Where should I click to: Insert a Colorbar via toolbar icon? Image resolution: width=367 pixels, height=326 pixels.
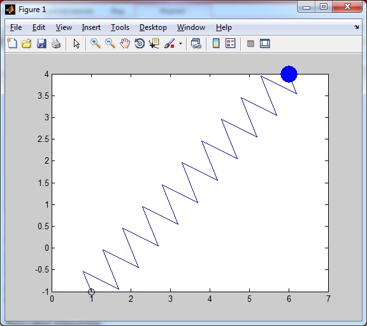[216, 43]
